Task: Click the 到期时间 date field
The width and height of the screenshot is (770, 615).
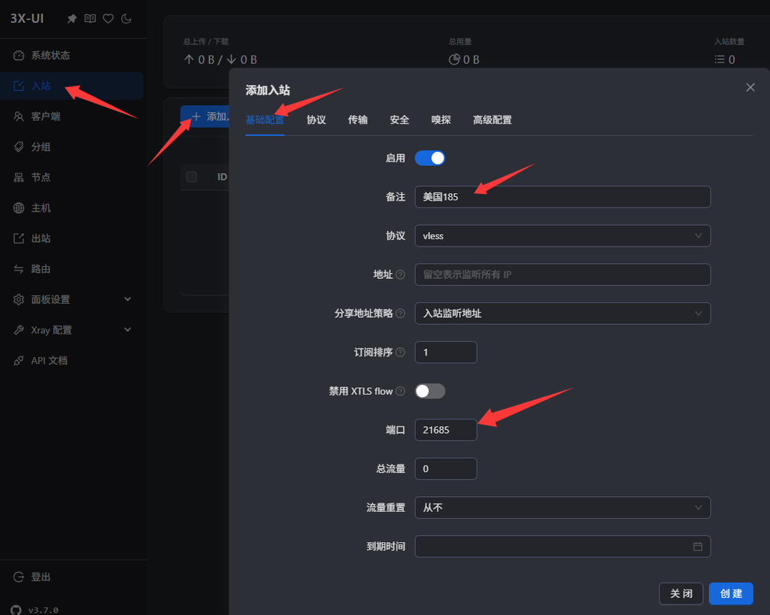Action: tap(562, 547)
